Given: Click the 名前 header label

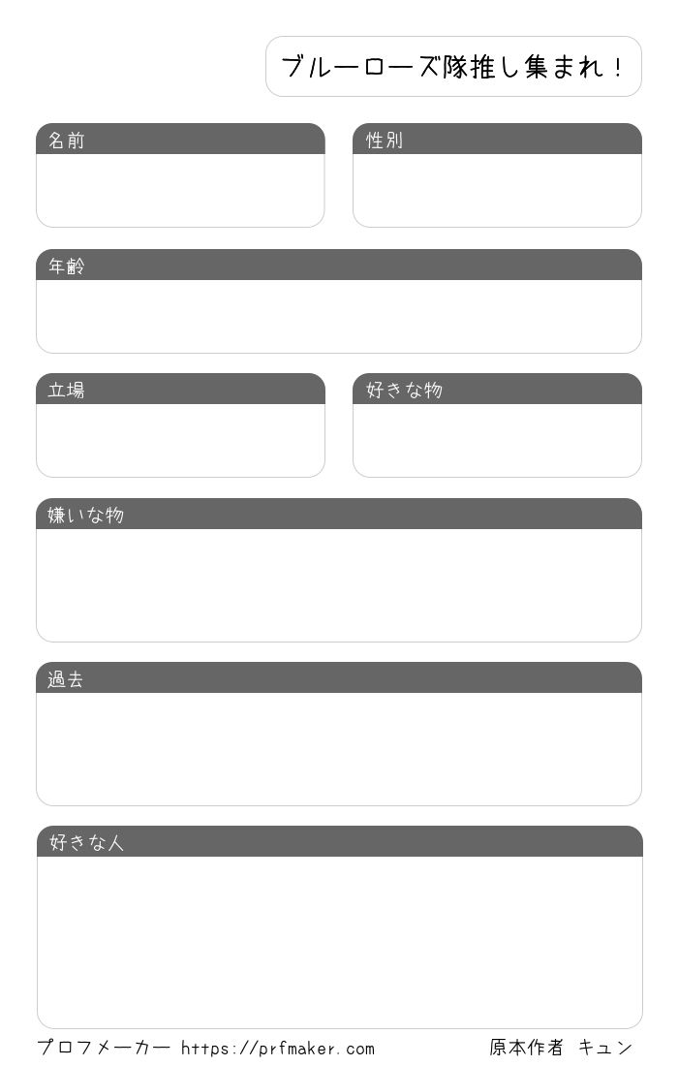Looking at the screenshot, I should point(67,141).
